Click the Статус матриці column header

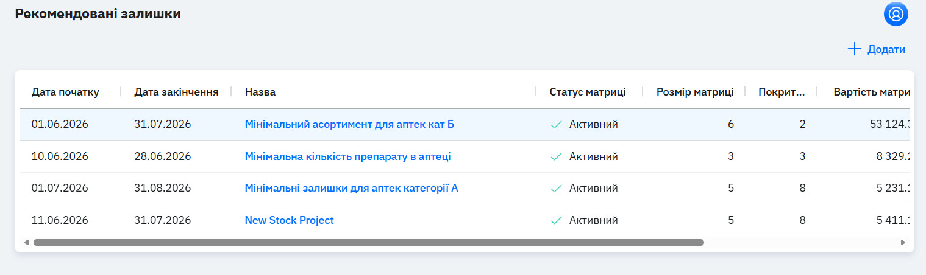point(588,92)
